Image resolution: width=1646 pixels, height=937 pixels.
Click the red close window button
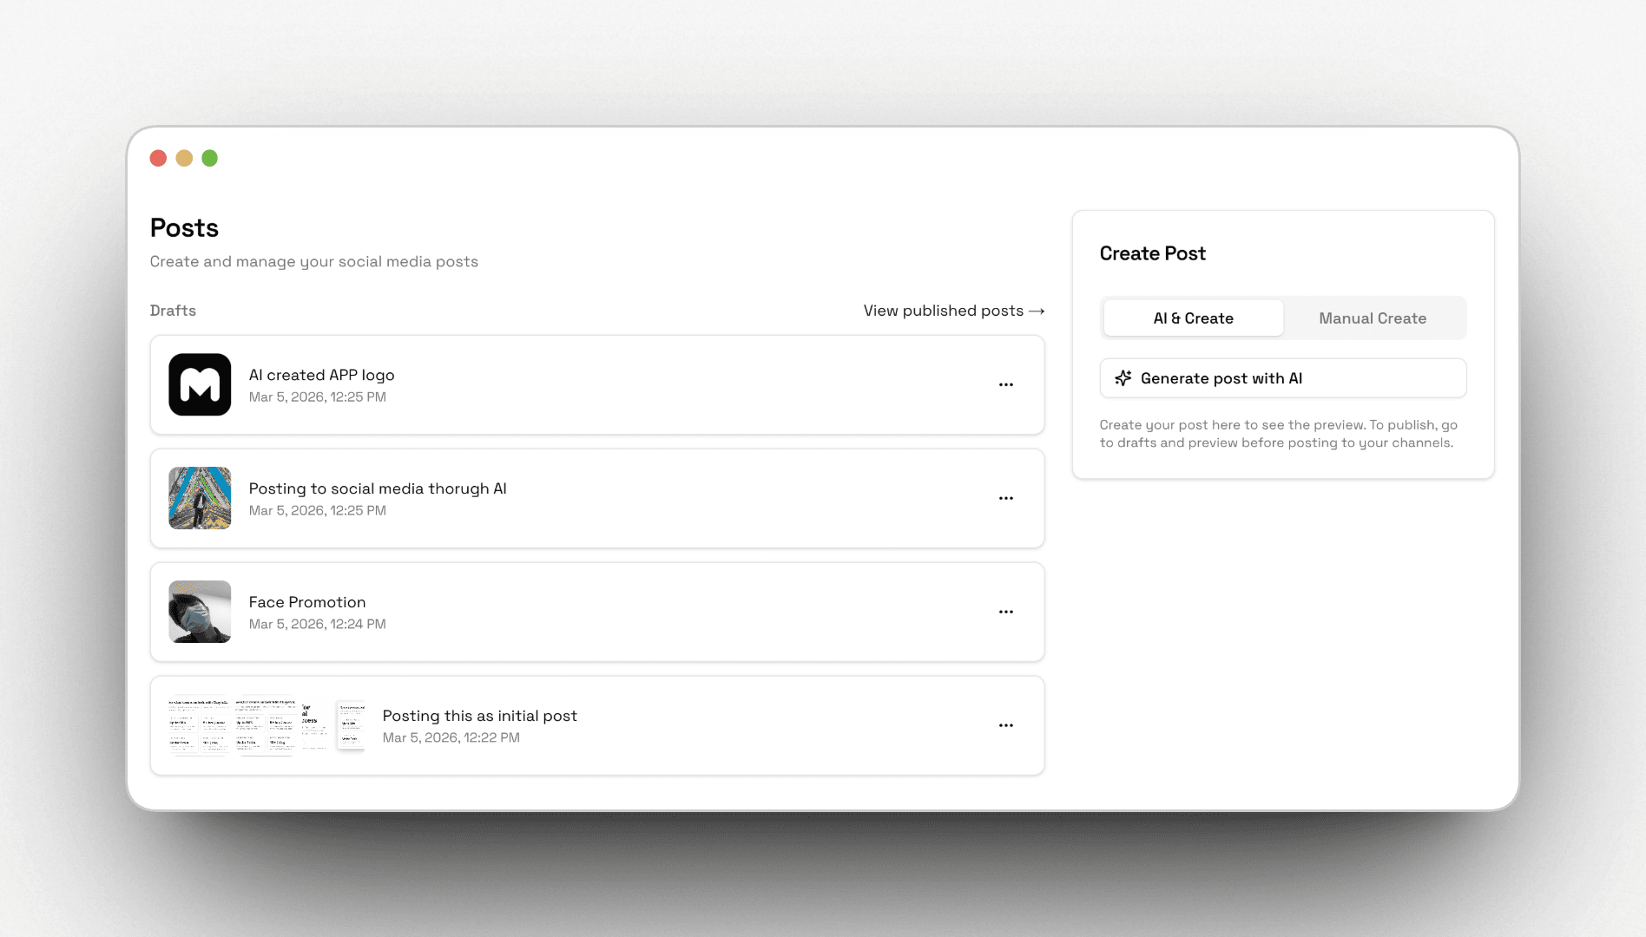158,158
